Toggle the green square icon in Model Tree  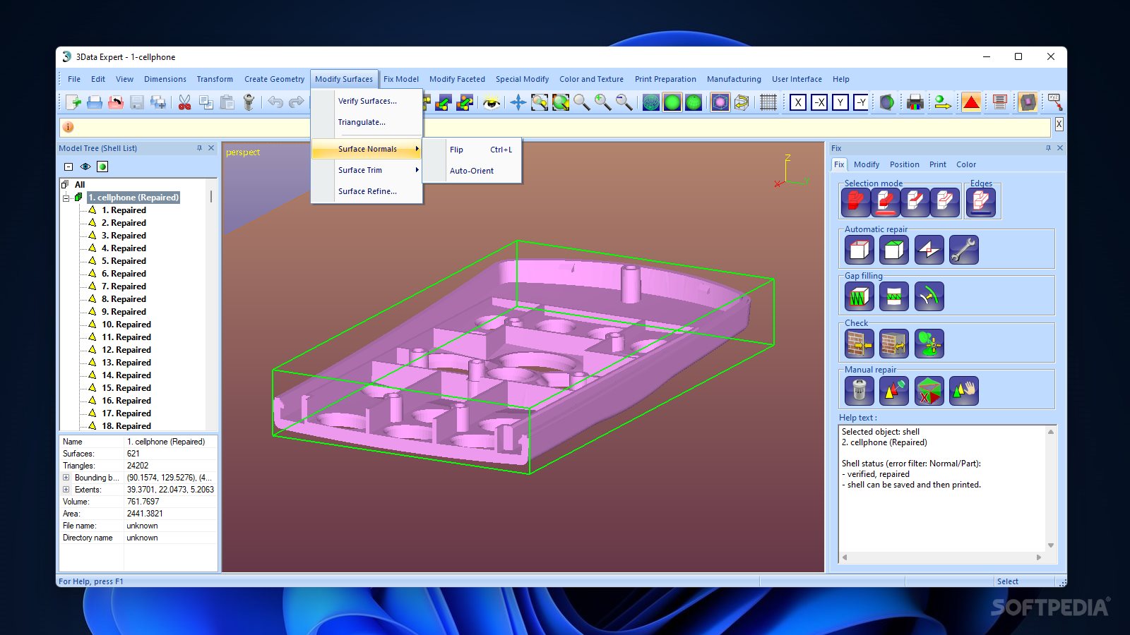click(102, 167)
